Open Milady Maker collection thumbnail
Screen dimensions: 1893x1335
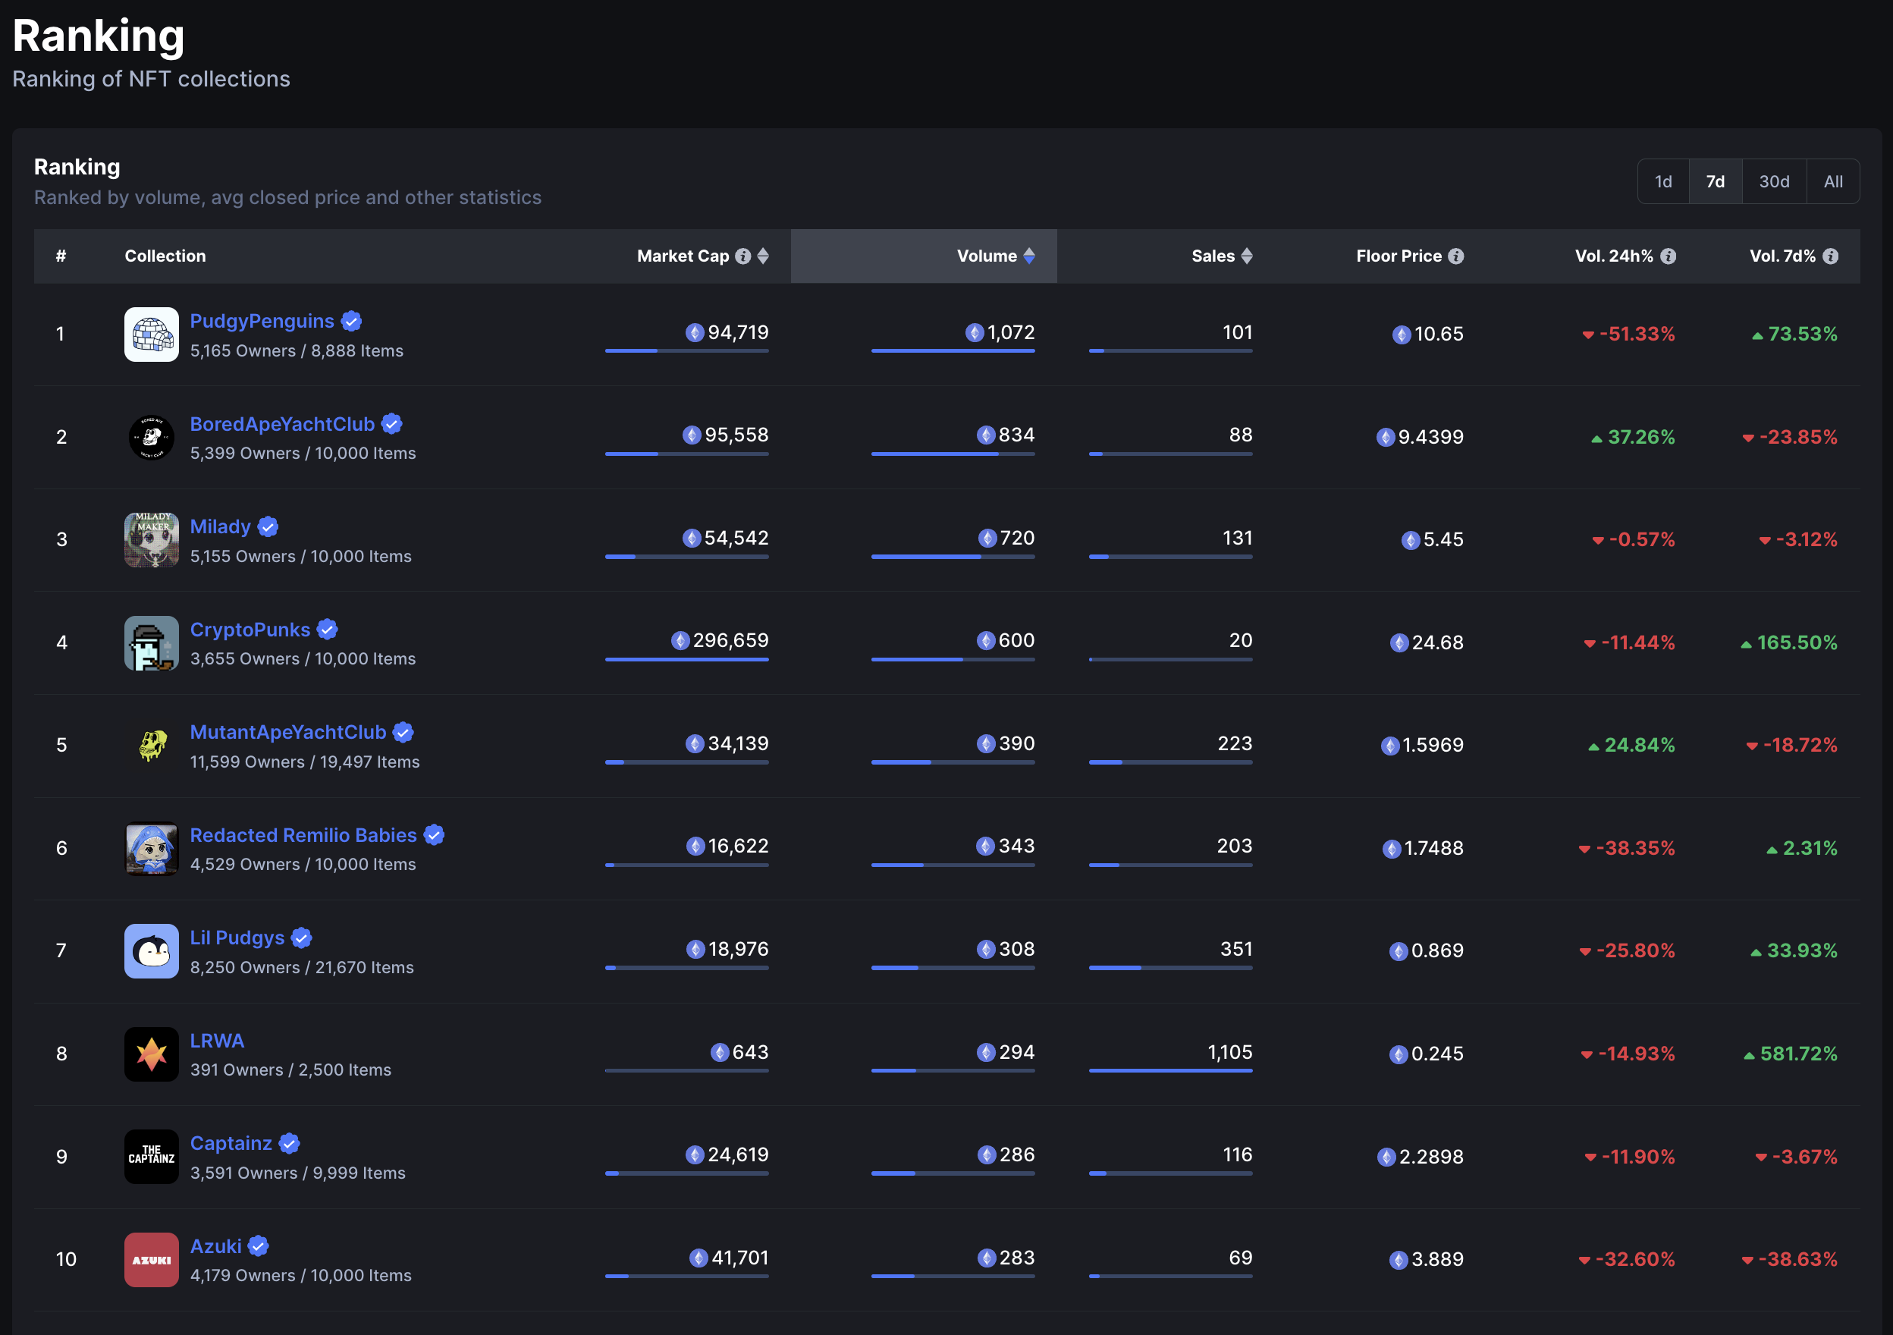152,540
